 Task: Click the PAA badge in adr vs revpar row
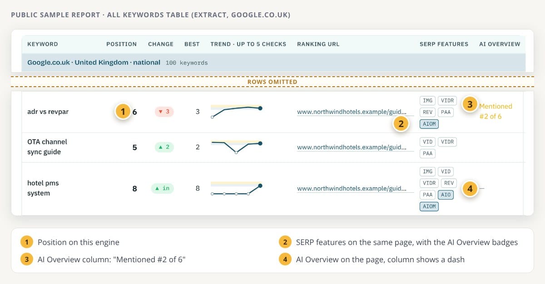(446, 112)
